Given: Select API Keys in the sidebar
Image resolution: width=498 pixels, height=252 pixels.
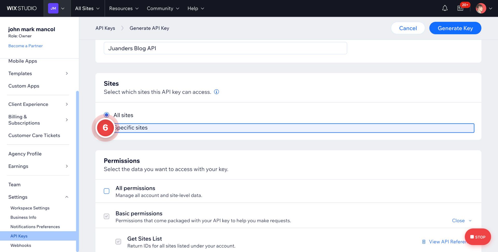Looking at the screenshot, I should (38, 236).
